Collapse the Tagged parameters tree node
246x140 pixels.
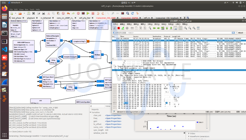116,67
